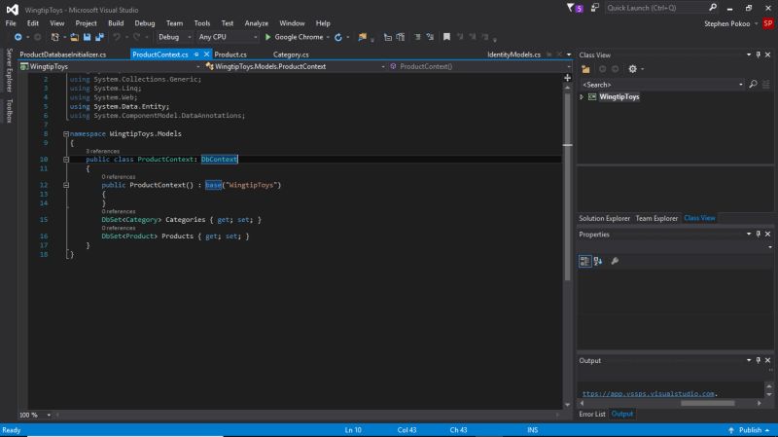The width and height of the screenshot is (778, 437).
Task: Open the Build menu
Action: pos(116,23)
